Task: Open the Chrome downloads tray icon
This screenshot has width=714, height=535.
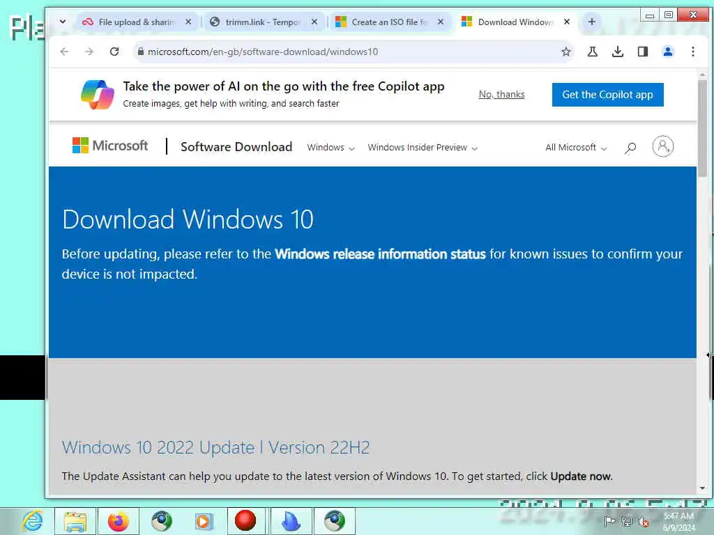Action: 618,52
